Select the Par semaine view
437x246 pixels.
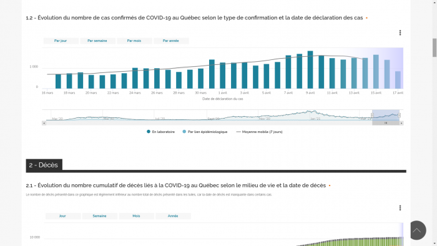point(97,41)
